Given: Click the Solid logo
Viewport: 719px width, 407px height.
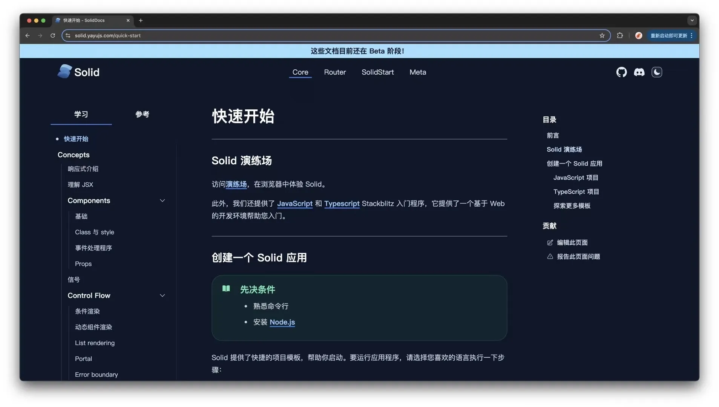Looking at the screenshot, I should tap(78, 72).
